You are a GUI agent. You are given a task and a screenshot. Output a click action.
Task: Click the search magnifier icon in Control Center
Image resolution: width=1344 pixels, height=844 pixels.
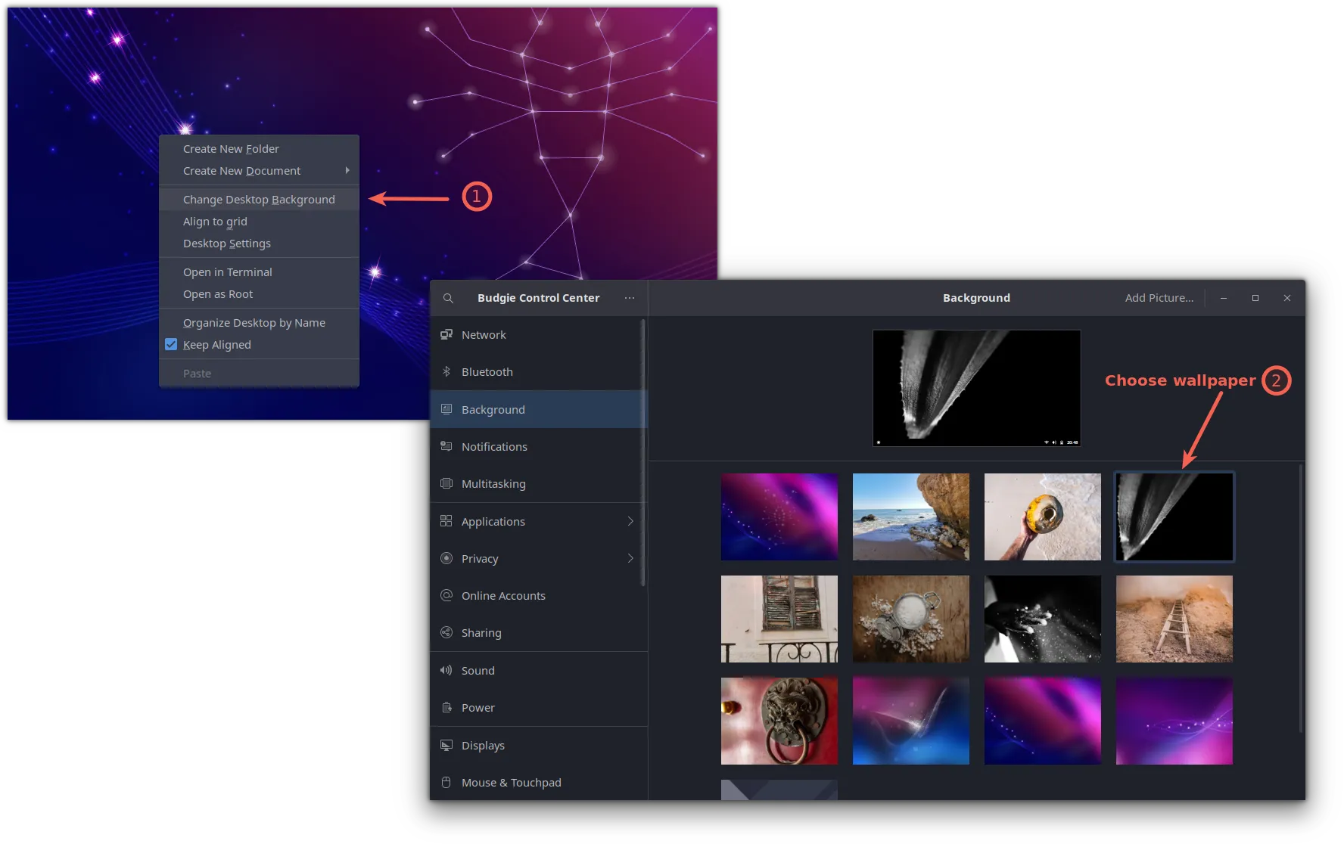pyautogui.click(x=448, y=298)
